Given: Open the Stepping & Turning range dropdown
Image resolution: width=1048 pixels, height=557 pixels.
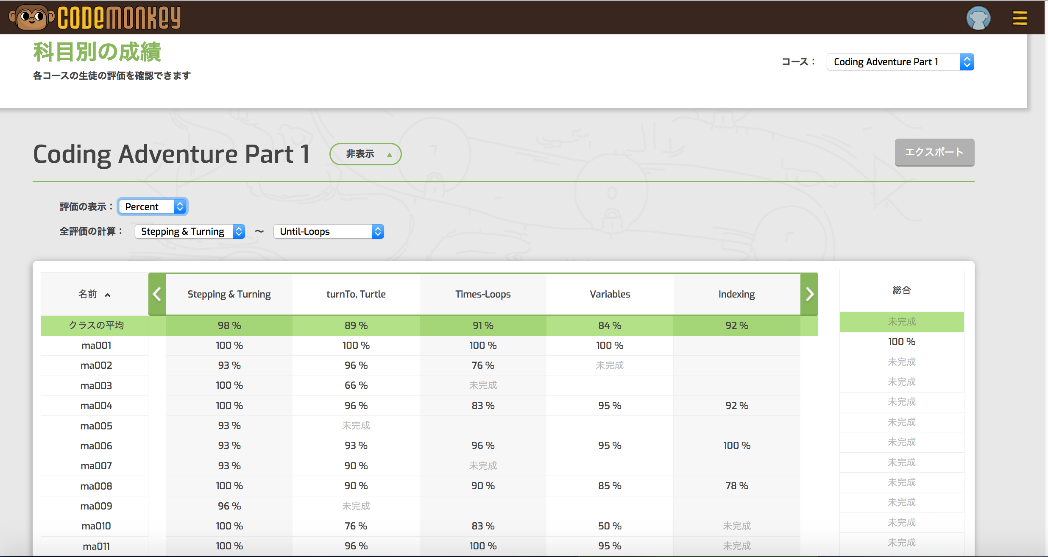Looking at the screenshot, I should click(x=190, y=231).
